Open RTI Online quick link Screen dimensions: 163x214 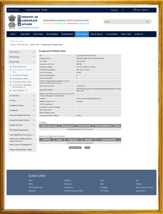[68, 184]
